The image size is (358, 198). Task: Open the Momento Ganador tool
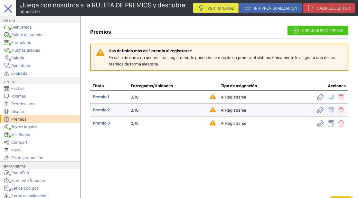pos(28,180)
